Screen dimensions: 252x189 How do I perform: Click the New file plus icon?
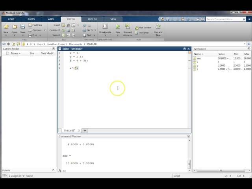point(6,26)
